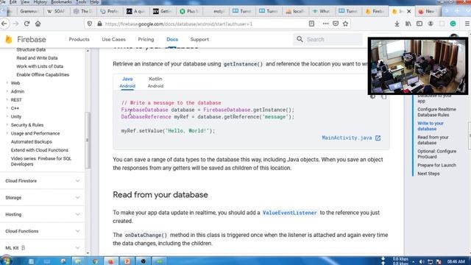Expand the Cloud Functions section chevron
The image size is (471, 265).
(x=77, y=231)
